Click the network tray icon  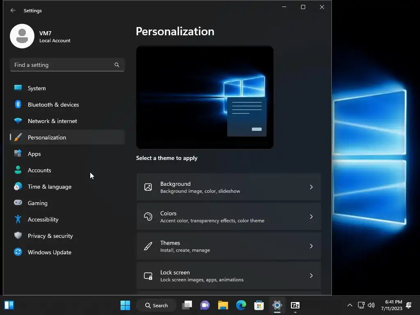tap(361, 305)
